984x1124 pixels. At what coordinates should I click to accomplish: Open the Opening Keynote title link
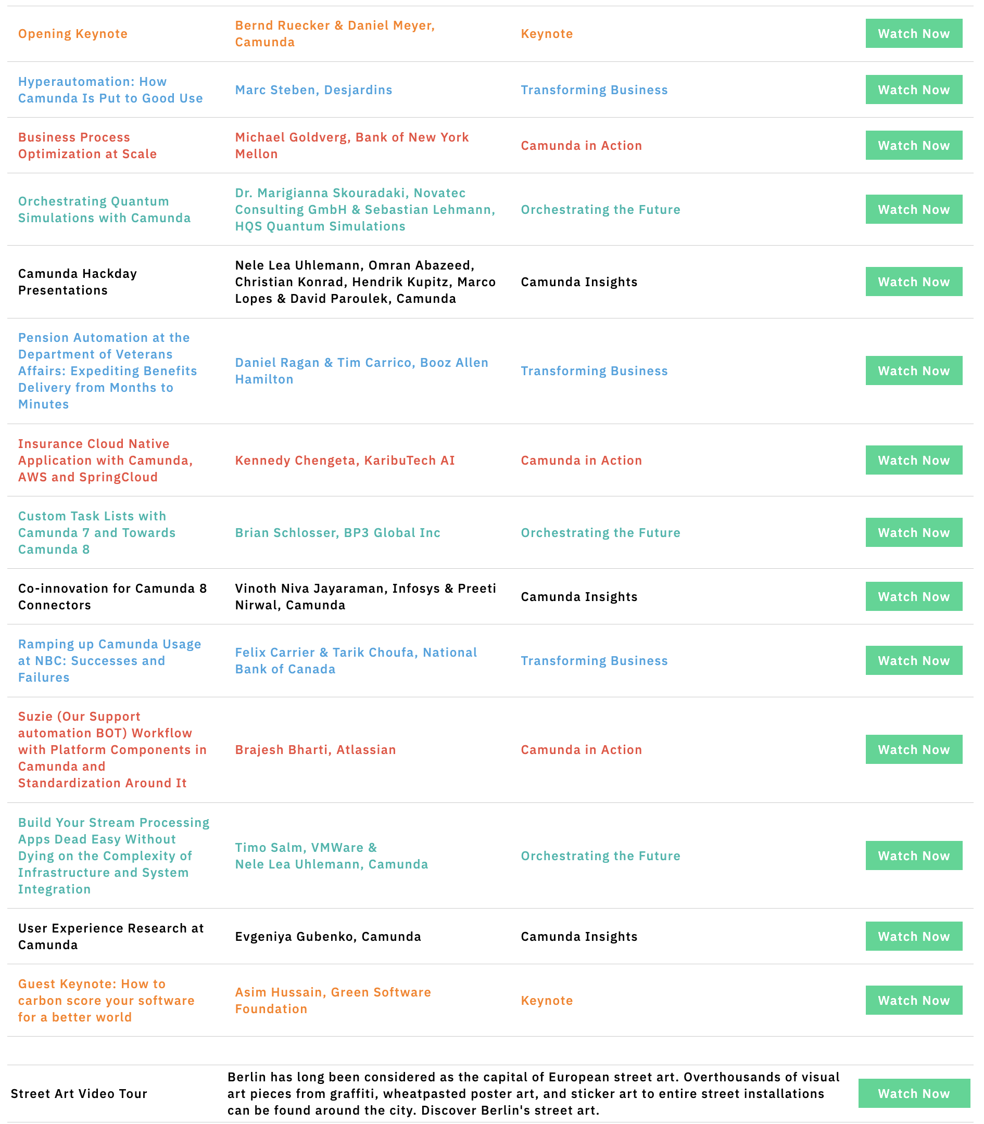tap(72, 33)
